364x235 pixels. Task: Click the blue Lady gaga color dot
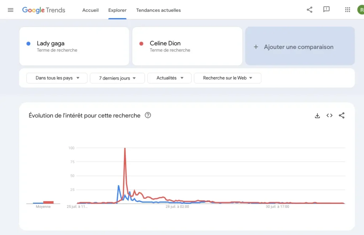(29, 43)
